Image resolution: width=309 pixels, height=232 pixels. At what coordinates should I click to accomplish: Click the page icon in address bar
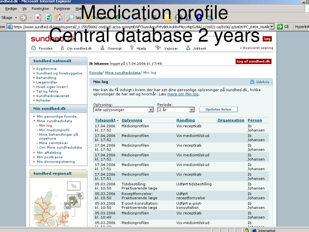(x=10, y=27)
